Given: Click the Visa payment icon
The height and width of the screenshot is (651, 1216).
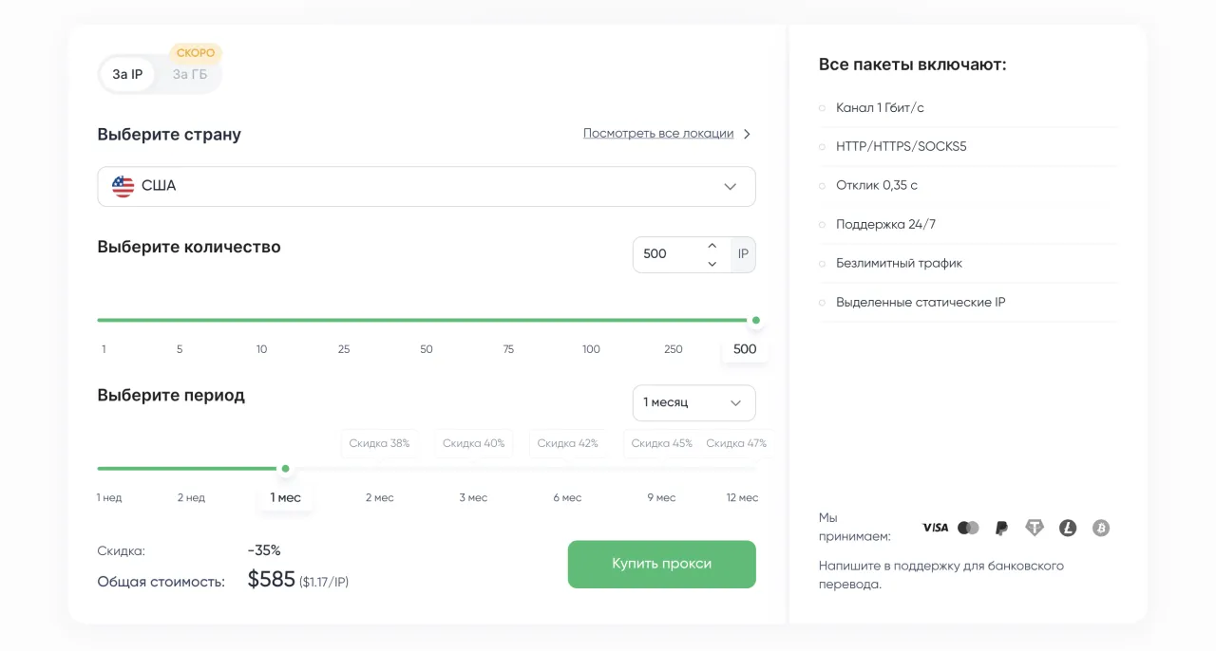Looking at the screenshot, I should 935,528.
